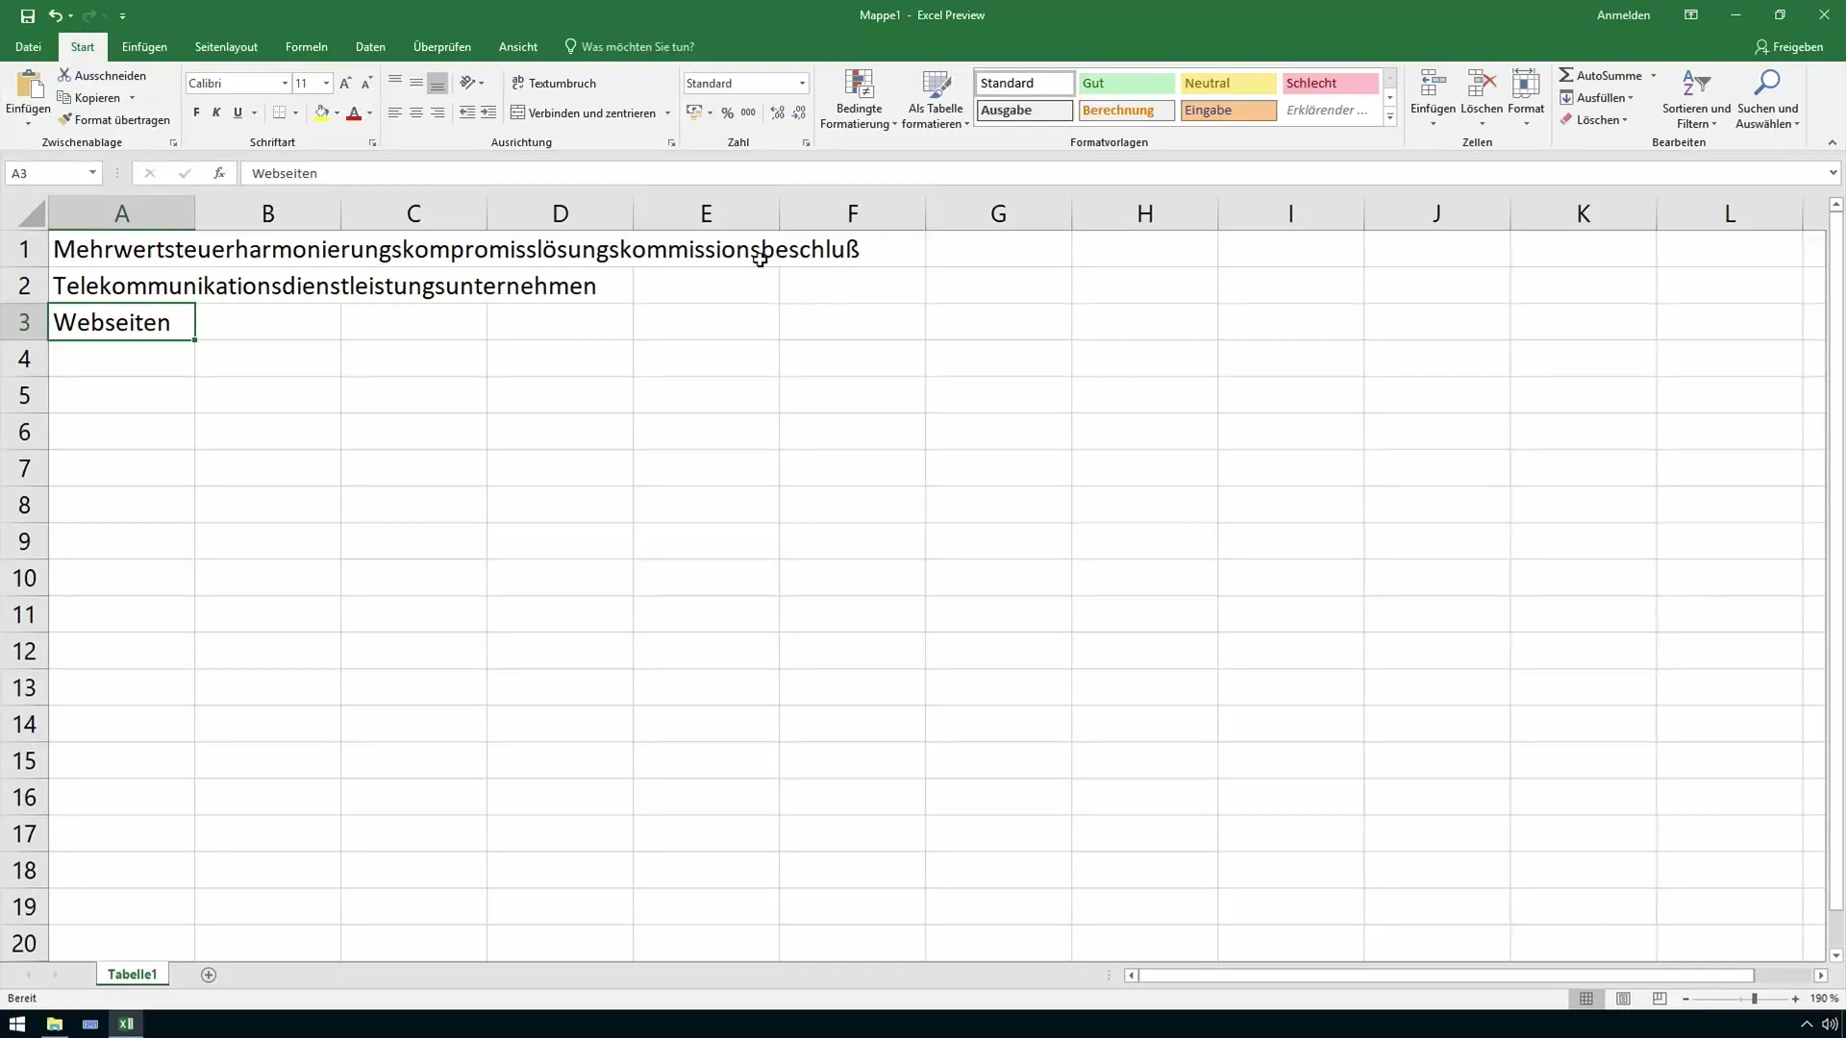Viewport: 1846px width, 1038px height.
Task: Enable Textumbruch wrap text
Action: pos(554,84)
